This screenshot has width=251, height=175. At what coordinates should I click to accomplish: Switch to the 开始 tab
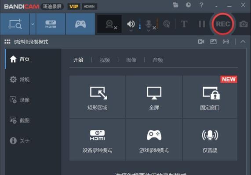coord(78,60)
